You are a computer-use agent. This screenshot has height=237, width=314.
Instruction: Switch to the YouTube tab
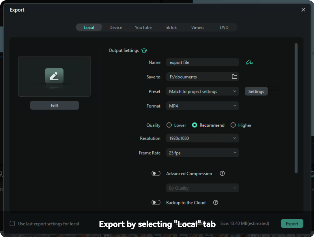143,27
